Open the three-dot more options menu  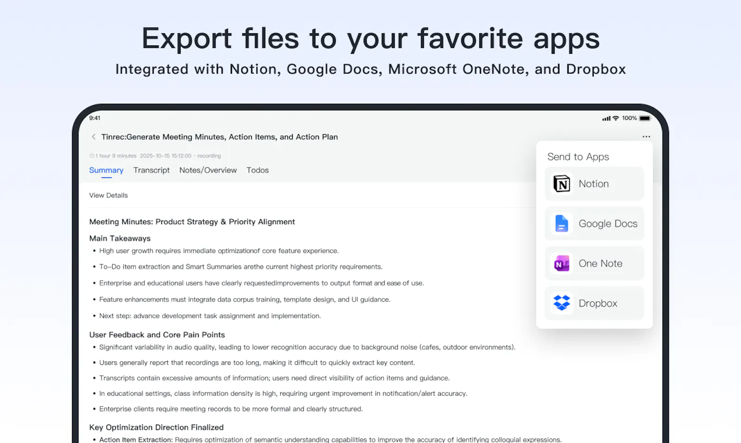646,137
